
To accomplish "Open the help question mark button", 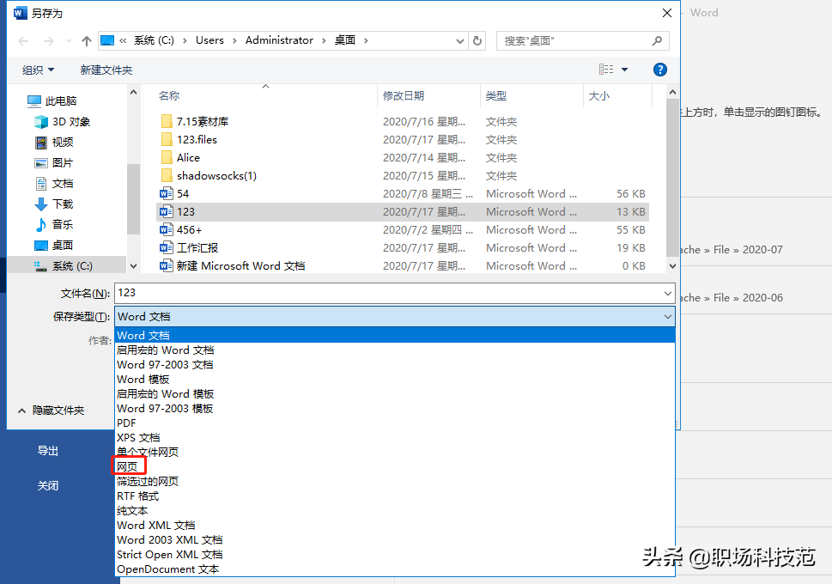I will click(659, 70).
